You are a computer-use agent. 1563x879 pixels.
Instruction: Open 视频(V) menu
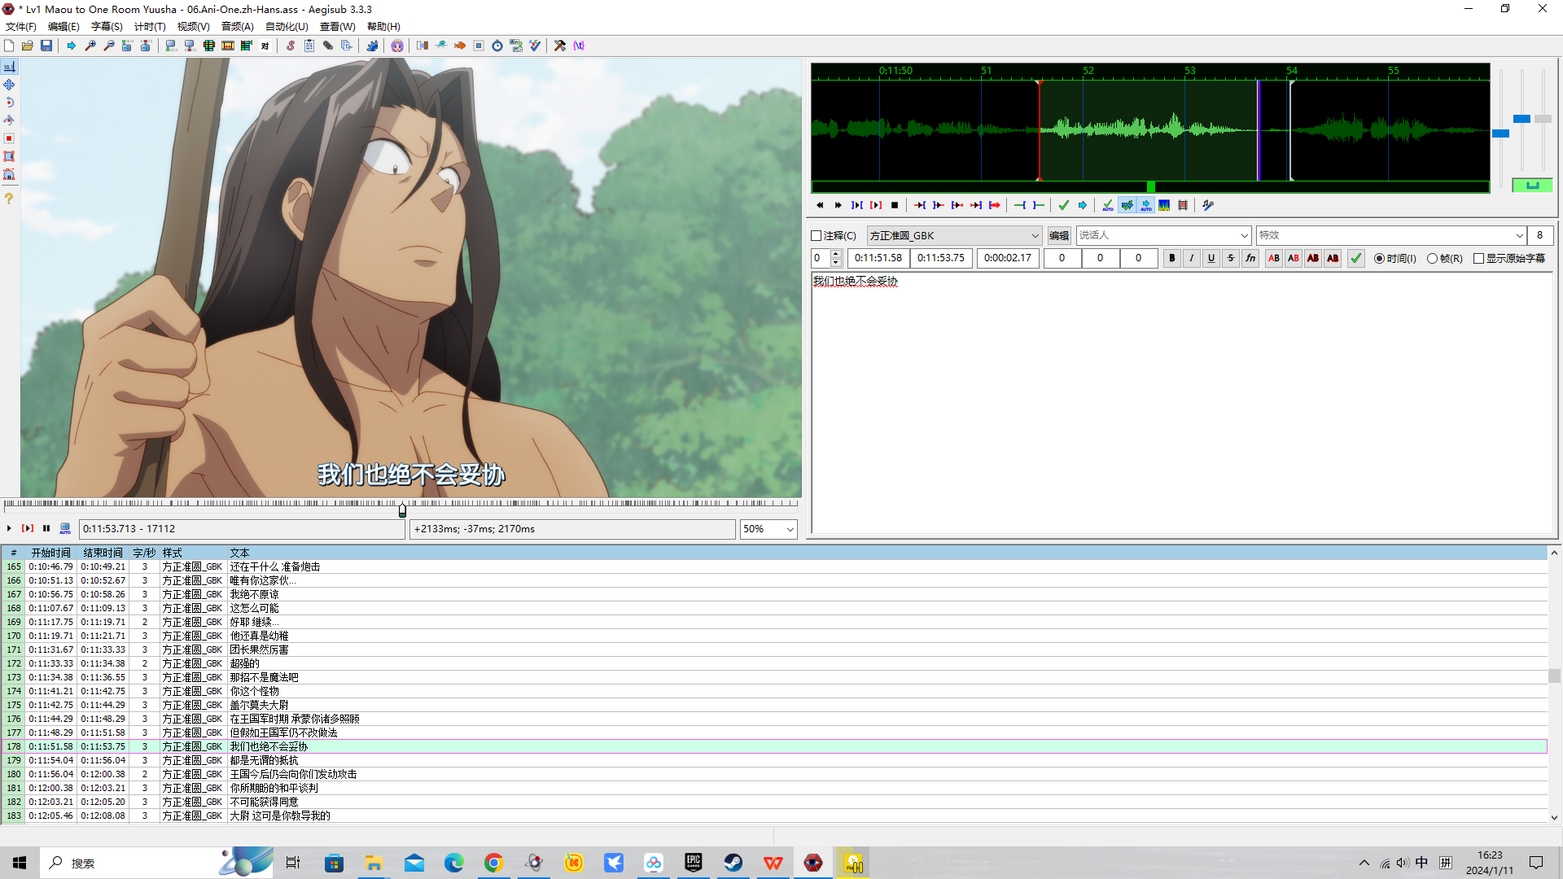(193, 27)
